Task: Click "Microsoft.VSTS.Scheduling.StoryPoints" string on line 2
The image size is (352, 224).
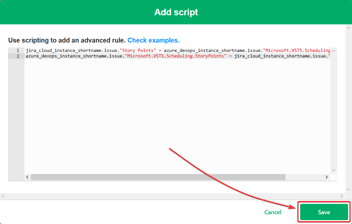Action: (x=176, y=56)
